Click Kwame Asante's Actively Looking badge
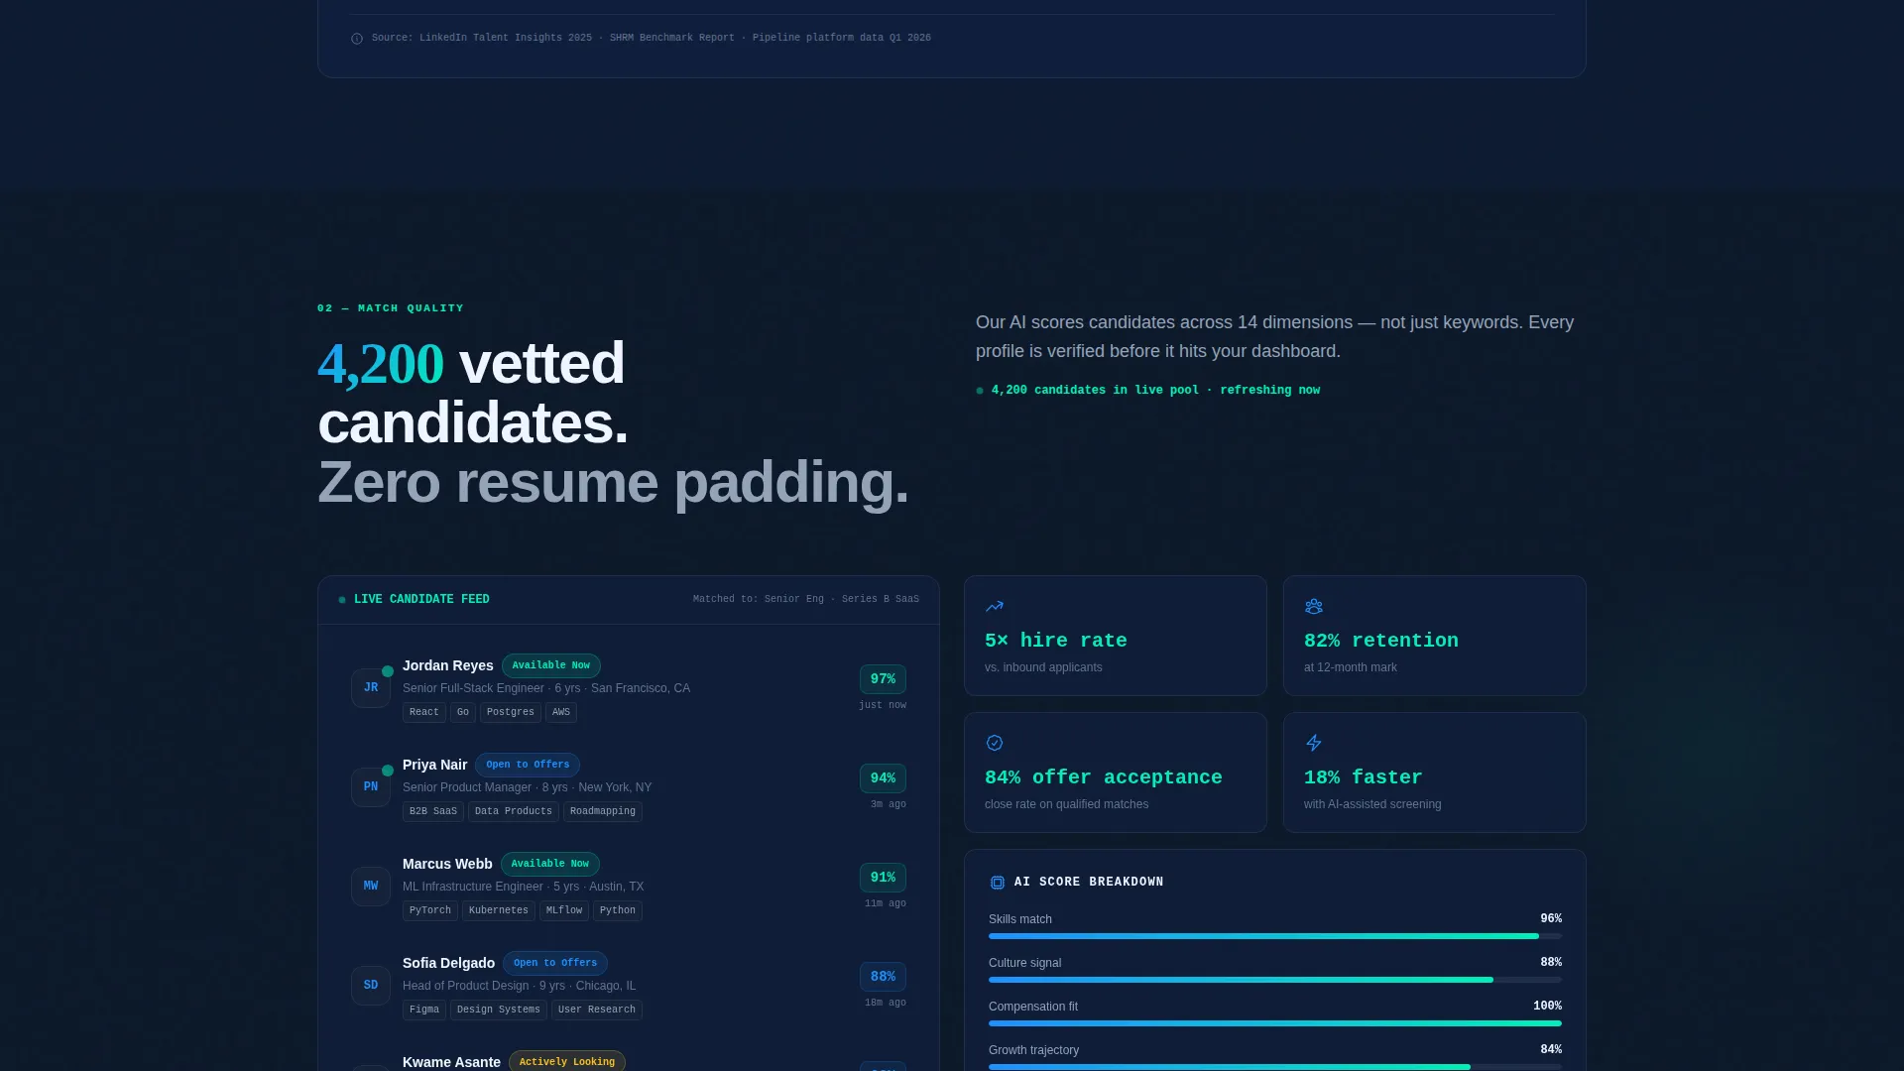 [x=567, y=1061]
